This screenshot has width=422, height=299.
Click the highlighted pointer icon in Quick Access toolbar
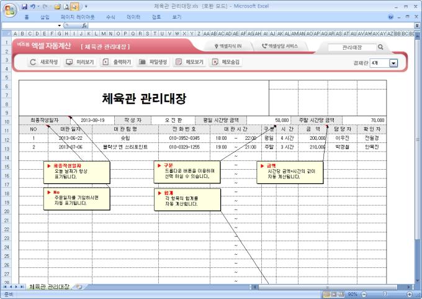[74, 6]
